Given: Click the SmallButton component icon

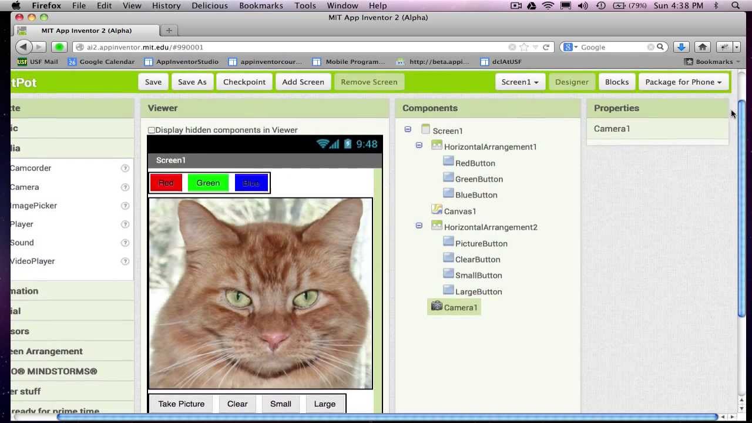Looking at the screenshot, I should (x=448, y=273).
